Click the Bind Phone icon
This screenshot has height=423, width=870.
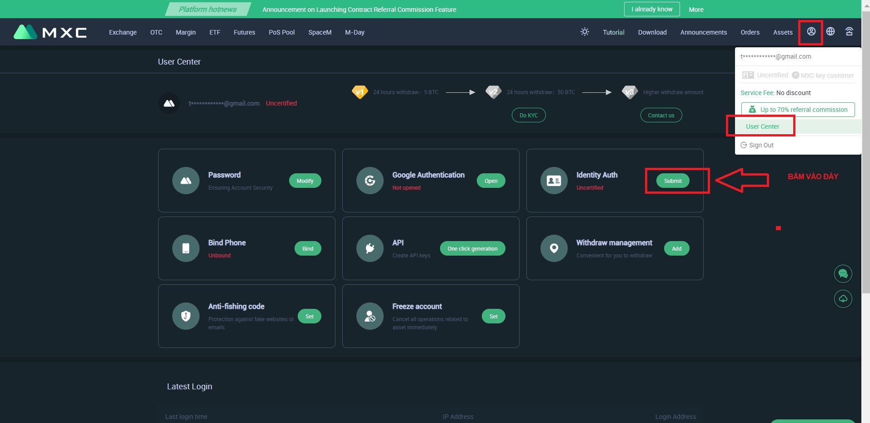coord(186,248)
